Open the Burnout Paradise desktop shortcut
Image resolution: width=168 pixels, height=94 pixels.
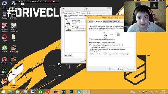coord(14,27)
